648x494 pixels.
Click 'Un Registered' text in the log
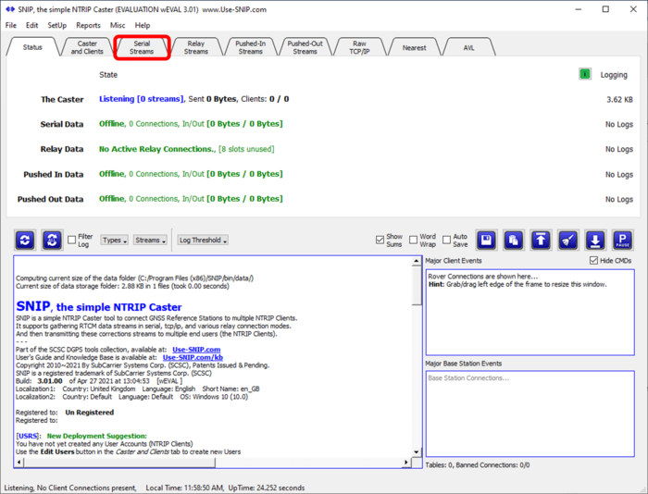pyautogui.click(x=89, y=413)
